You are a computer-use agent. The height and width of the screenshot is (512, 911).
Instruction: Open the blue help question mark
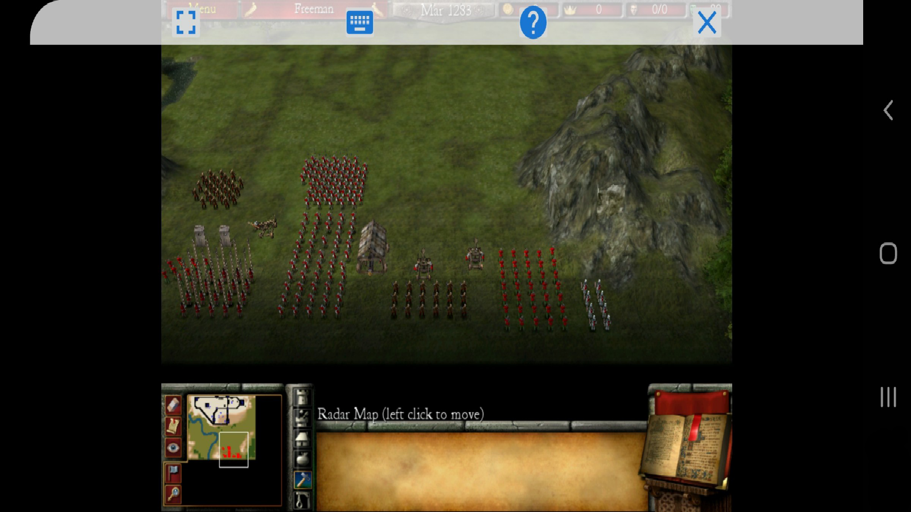coord(533,23)
